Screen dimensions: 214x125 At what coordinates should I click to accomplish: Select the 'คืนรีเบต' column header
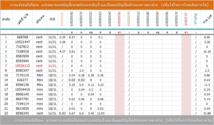(x=196, y=19)
